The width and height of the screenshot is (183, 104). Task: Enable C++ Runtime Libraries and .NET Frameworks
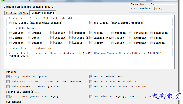click(8, 82)
